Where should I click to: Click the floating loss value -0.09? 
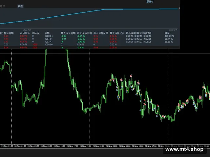tap(63, 36)
